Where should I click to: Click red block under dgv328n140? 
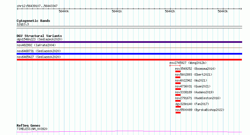[178, 107]
